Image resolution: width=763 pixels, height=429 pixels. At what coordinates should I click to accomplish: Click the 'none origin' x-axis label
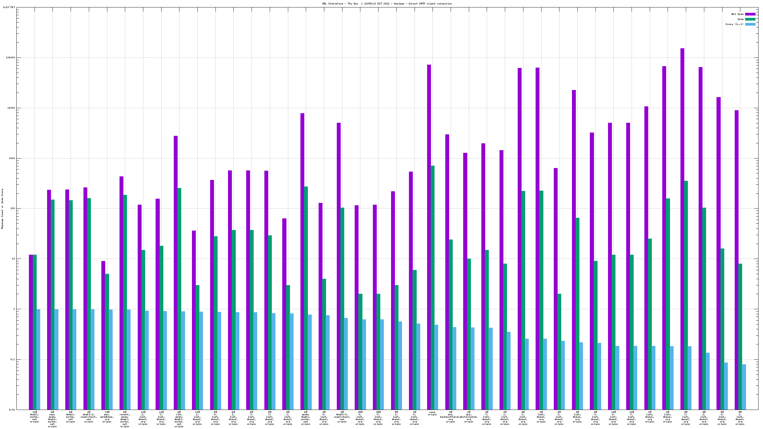tap(432, 414)
